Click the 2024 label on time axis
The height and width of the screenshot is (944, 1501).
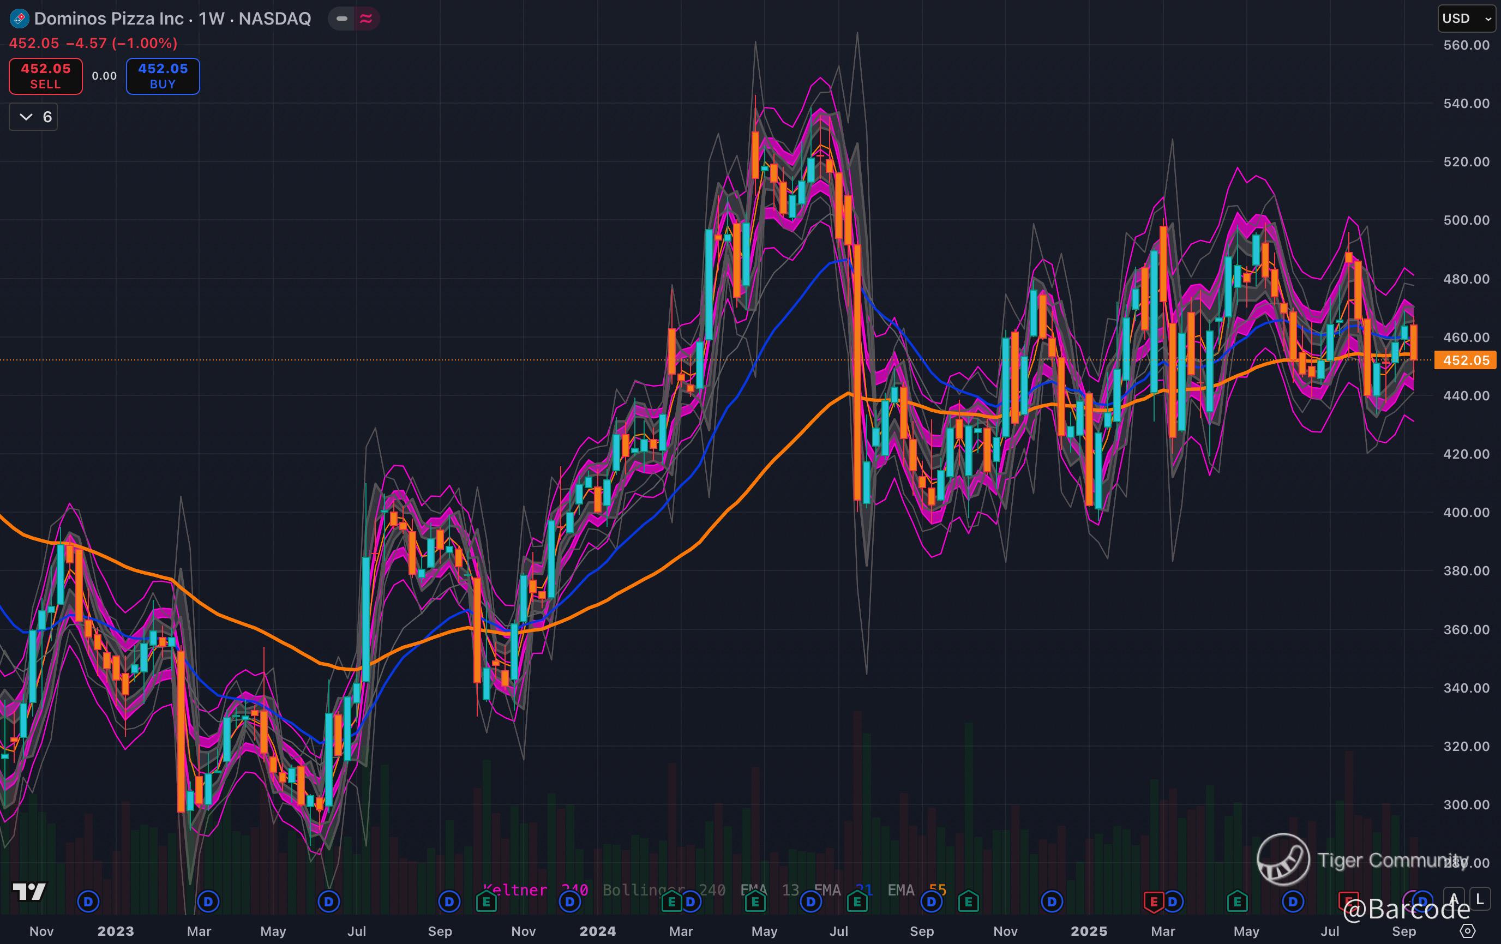coord(597,931)
